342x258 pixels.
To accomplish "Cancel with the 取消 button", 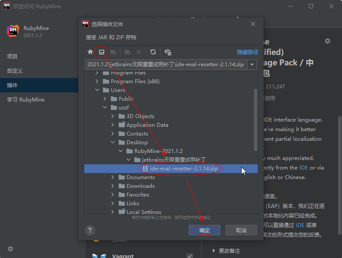I will 241,230.
